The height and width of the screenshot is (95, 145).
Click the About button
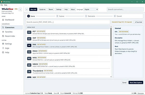click(x=73, y=9)
